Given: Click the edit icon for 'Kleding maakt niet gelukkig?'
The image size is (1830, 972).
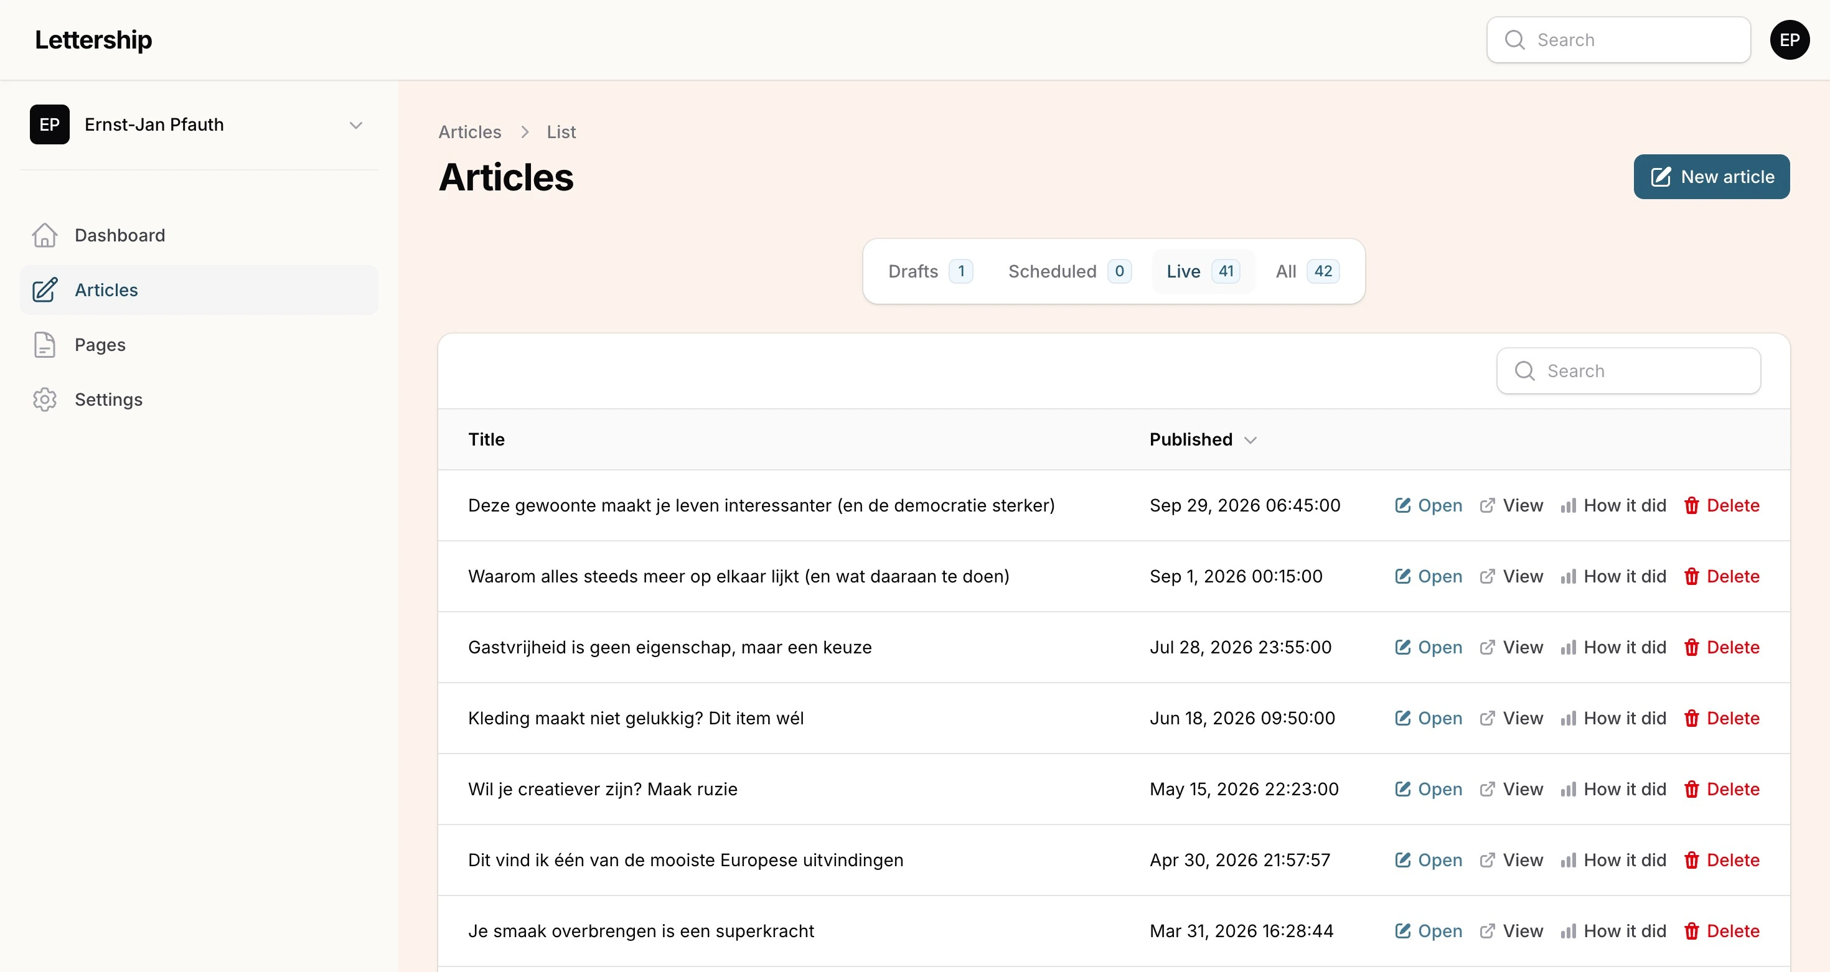Looking at the screenshot, I should click(x=1402, y=718).
